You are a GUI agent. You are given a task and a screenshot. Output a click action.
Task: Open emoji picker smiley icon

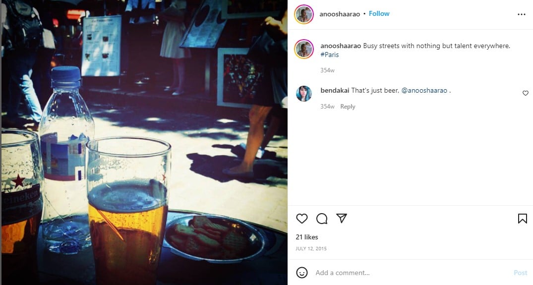pos(302,273)
